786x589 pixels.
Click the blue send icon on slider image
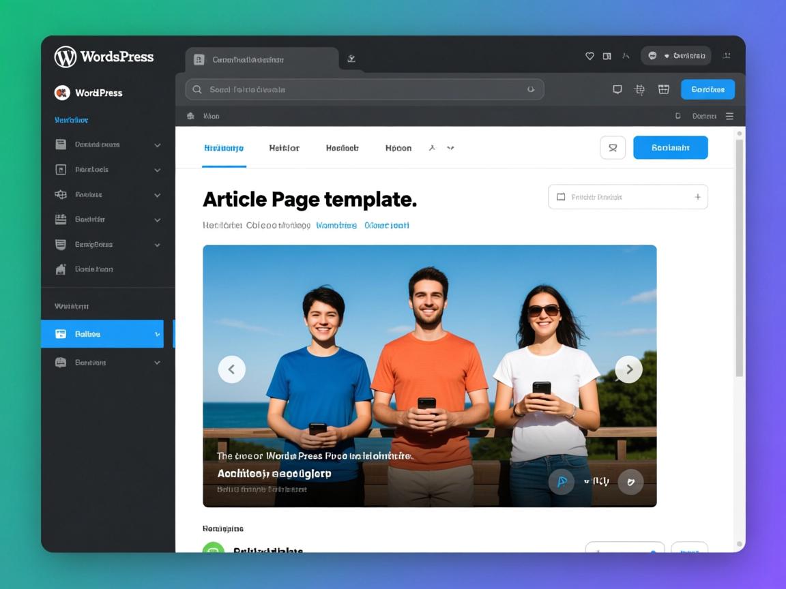562,482
